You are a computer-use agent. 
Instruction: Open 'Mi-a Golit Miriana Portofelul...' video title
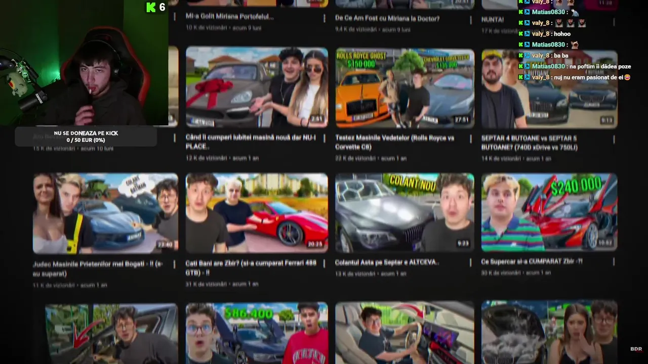click(x=230, y=17)
